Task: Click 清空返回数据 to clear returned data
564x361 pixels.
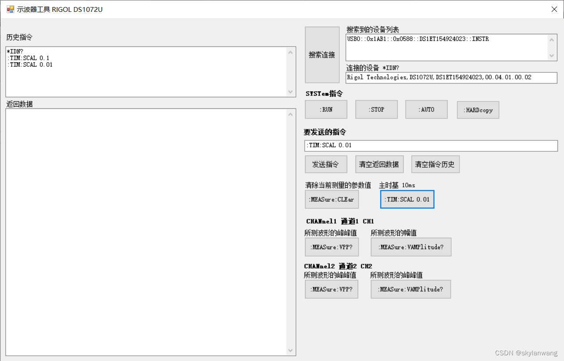Action: pos(379,164)
